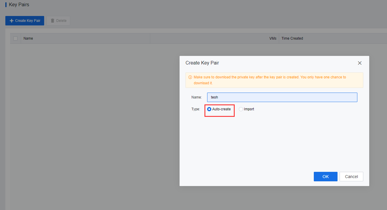Click the Name label in the dialog
The width and height of the screenshot is (387, 210).
pyautogui.click(x=196, y=97)
